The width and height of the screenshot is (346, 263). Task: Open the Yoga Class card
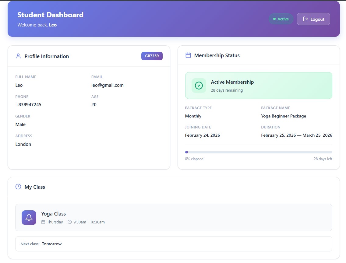coord(174,217)
